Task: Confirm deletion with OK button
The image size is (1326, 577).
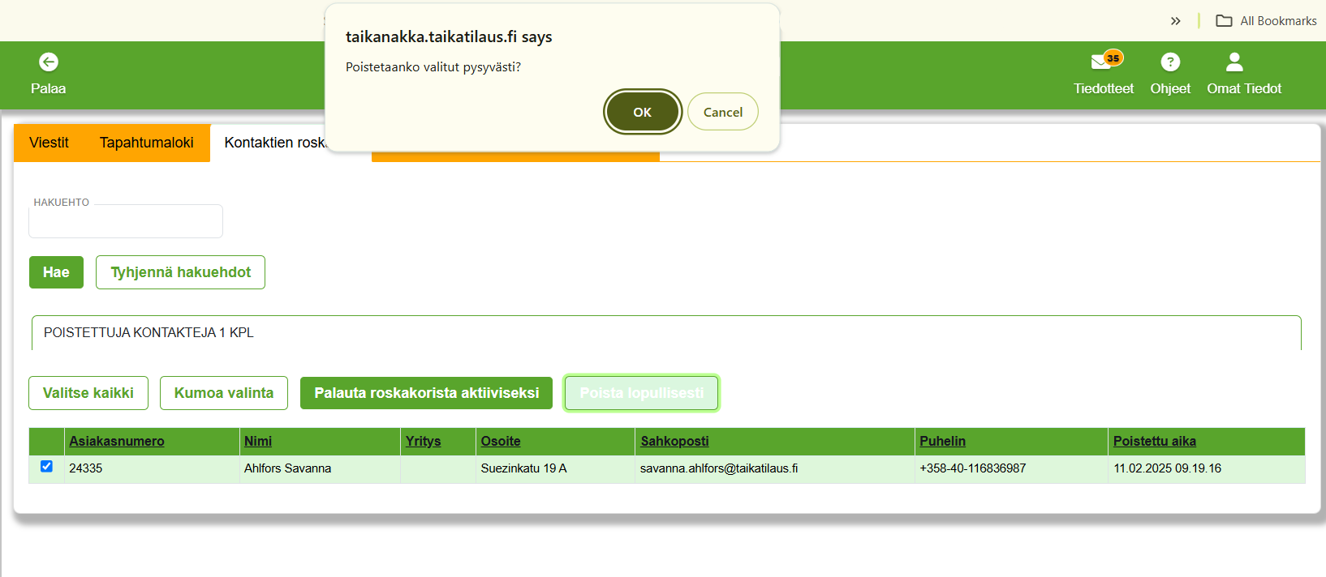Action: click(642, 112)
